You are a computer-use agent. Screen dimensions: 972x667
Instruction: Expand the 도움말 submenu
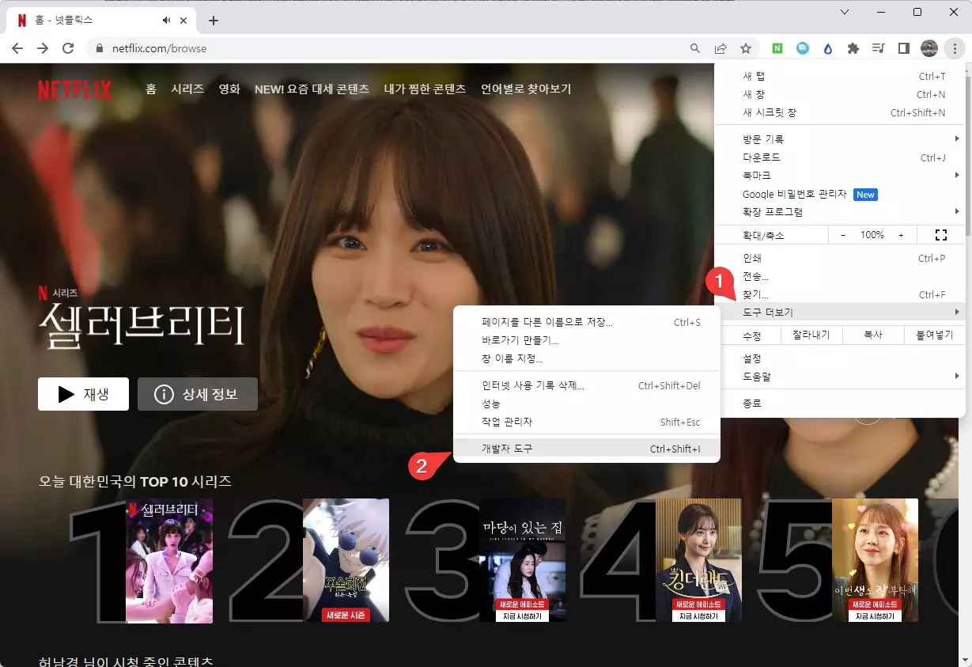point(840,376)
